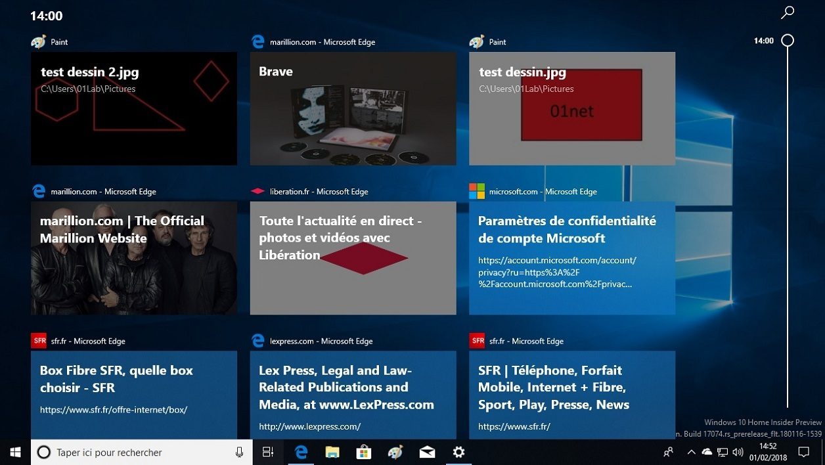825x465 pixels.
Task: Open the Brave activity card
Action: tap(353, 108)
